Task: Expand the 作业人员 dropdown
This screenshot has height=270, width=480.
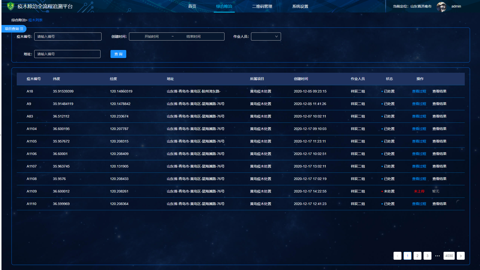Action: tap(266, 36)
